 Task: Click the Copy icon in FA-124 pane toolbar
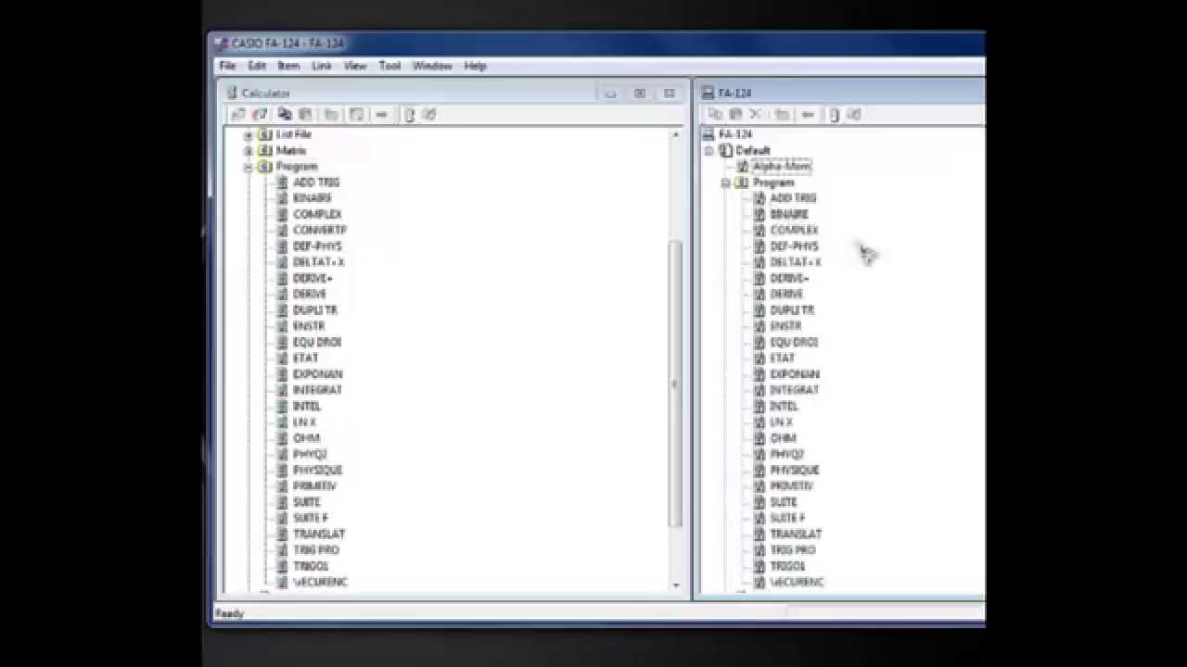click(715, 115)
